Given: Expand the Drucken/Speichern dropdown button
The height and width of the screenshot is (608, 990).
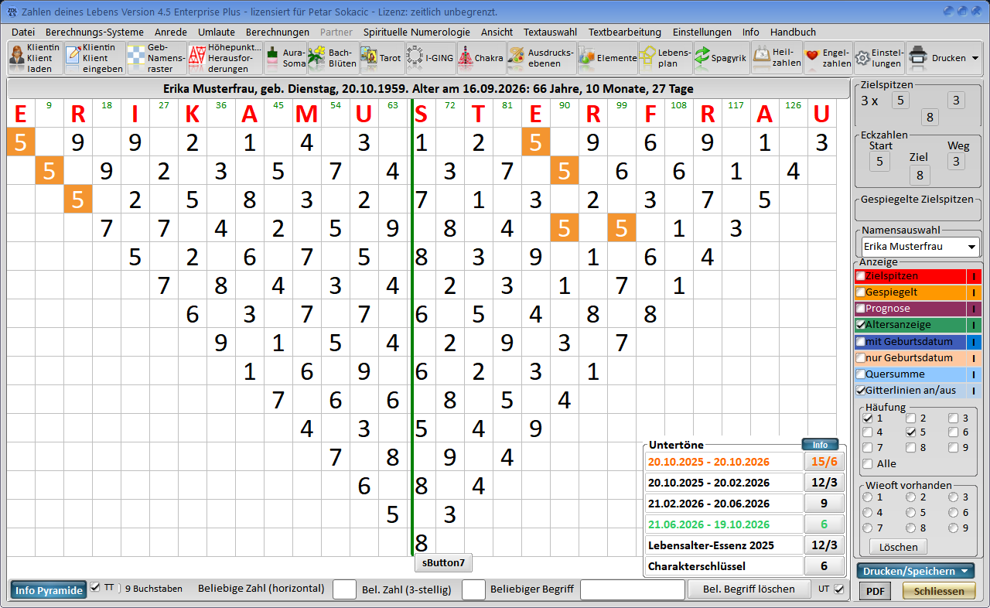Looking at the screenshot, I should [915, 571].
